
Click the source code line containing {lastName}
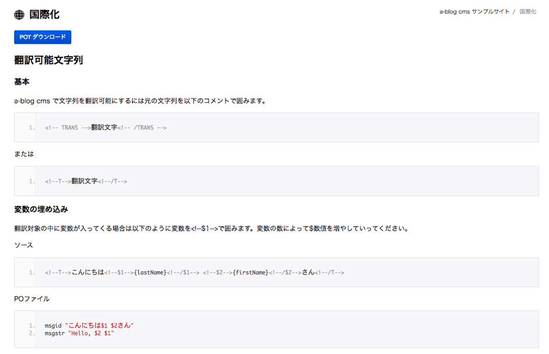click(194, 272)
